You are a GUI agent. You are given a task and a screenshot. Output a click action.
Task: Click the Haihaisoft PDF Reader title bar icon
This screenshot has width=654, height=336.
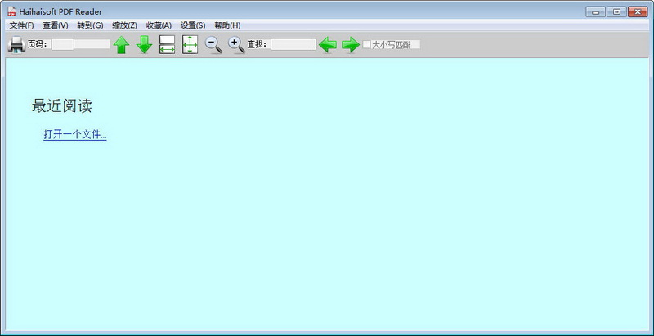pyautogui.click(x=11, y=11)
